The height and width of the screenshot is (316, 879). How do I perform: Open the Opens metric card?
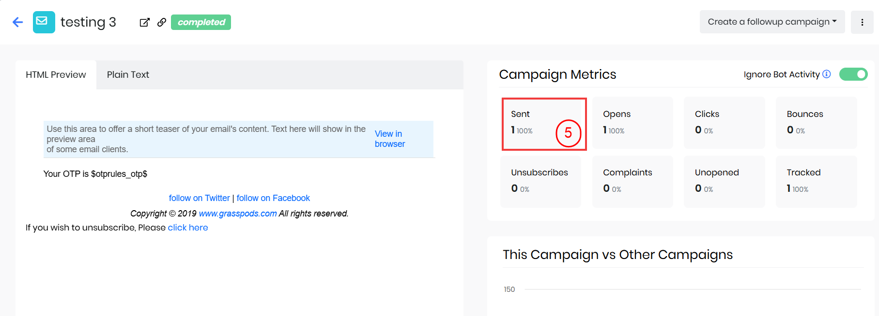[x=632, y=123]
